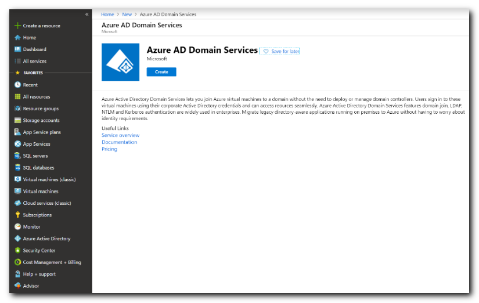
Task: Select the Azure Active Directory label
Action: coord(47,239)
